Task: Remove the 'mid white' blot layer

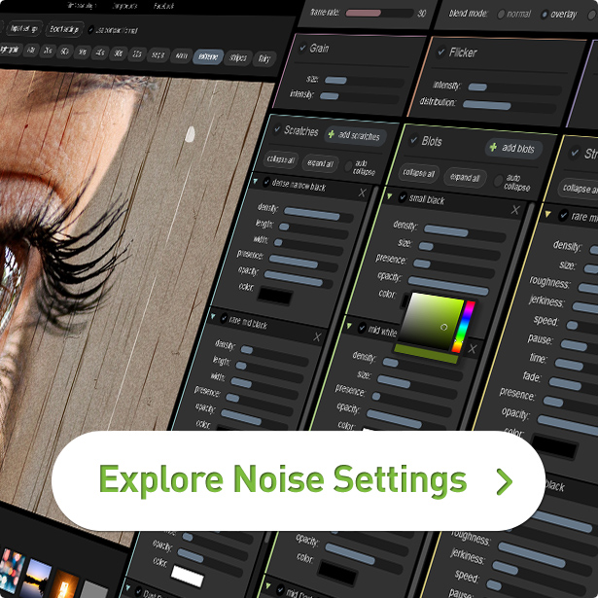Action: click(473, 348)
